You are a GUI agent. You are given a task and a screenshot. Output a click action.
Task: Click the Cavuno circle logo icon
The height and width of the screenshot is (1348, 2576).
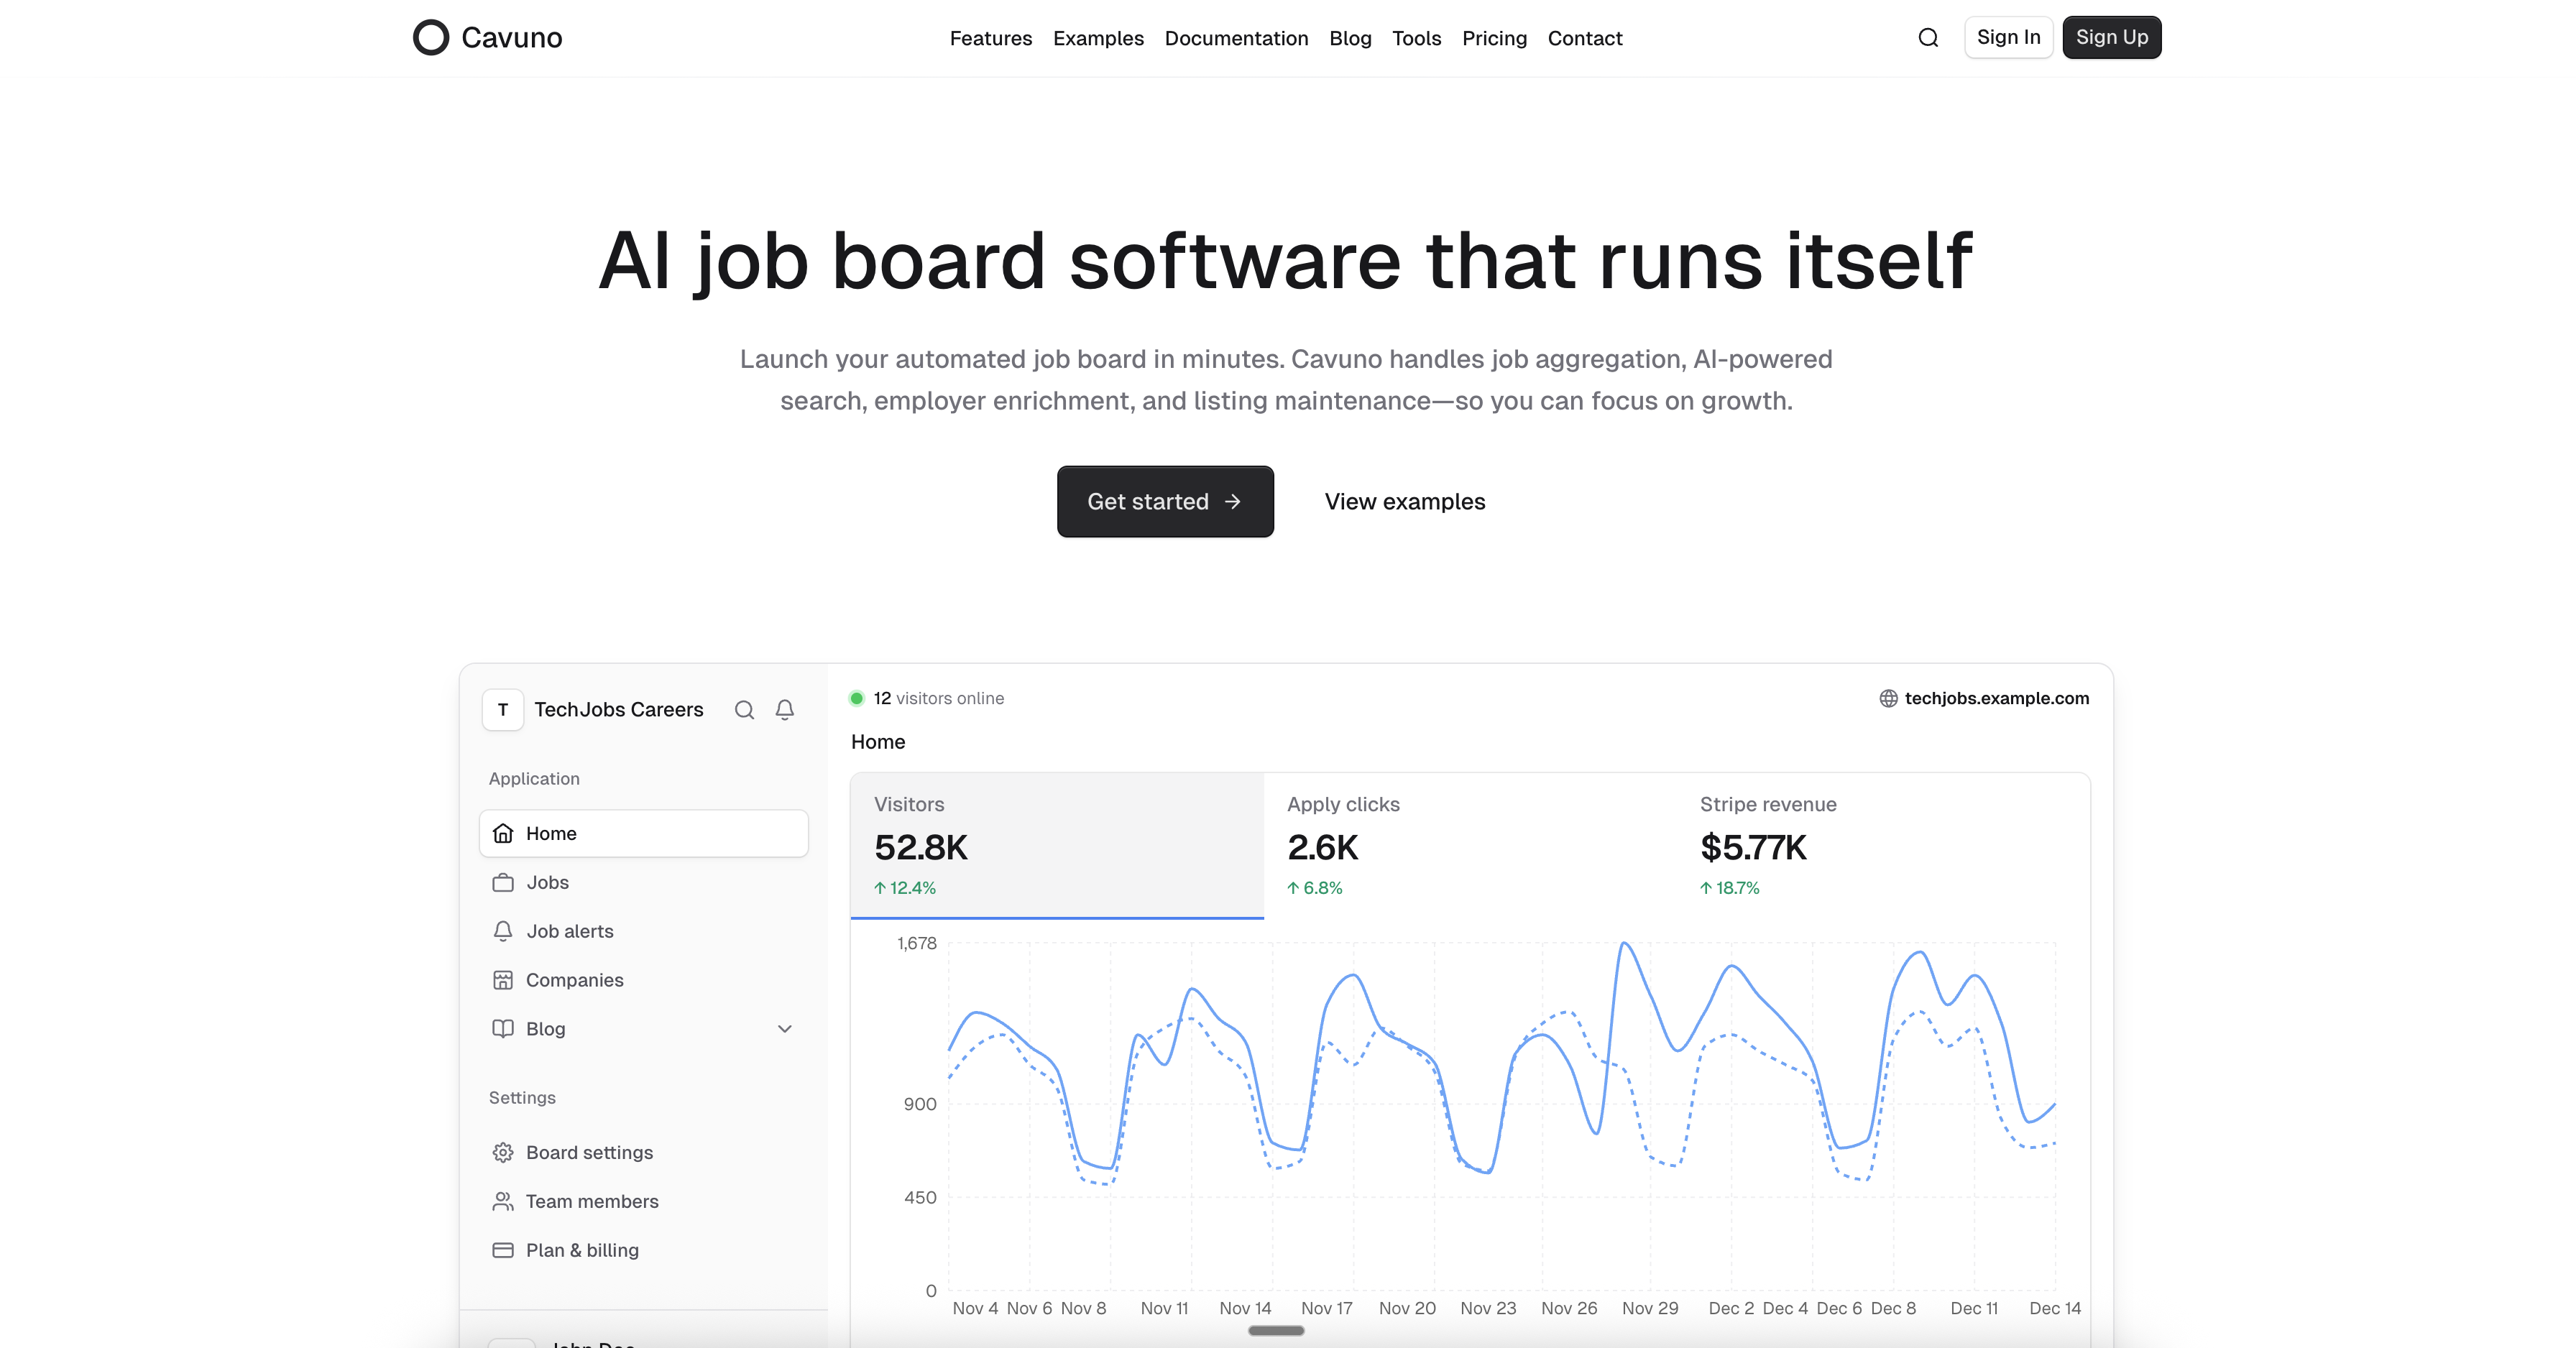tap(431, 38)
